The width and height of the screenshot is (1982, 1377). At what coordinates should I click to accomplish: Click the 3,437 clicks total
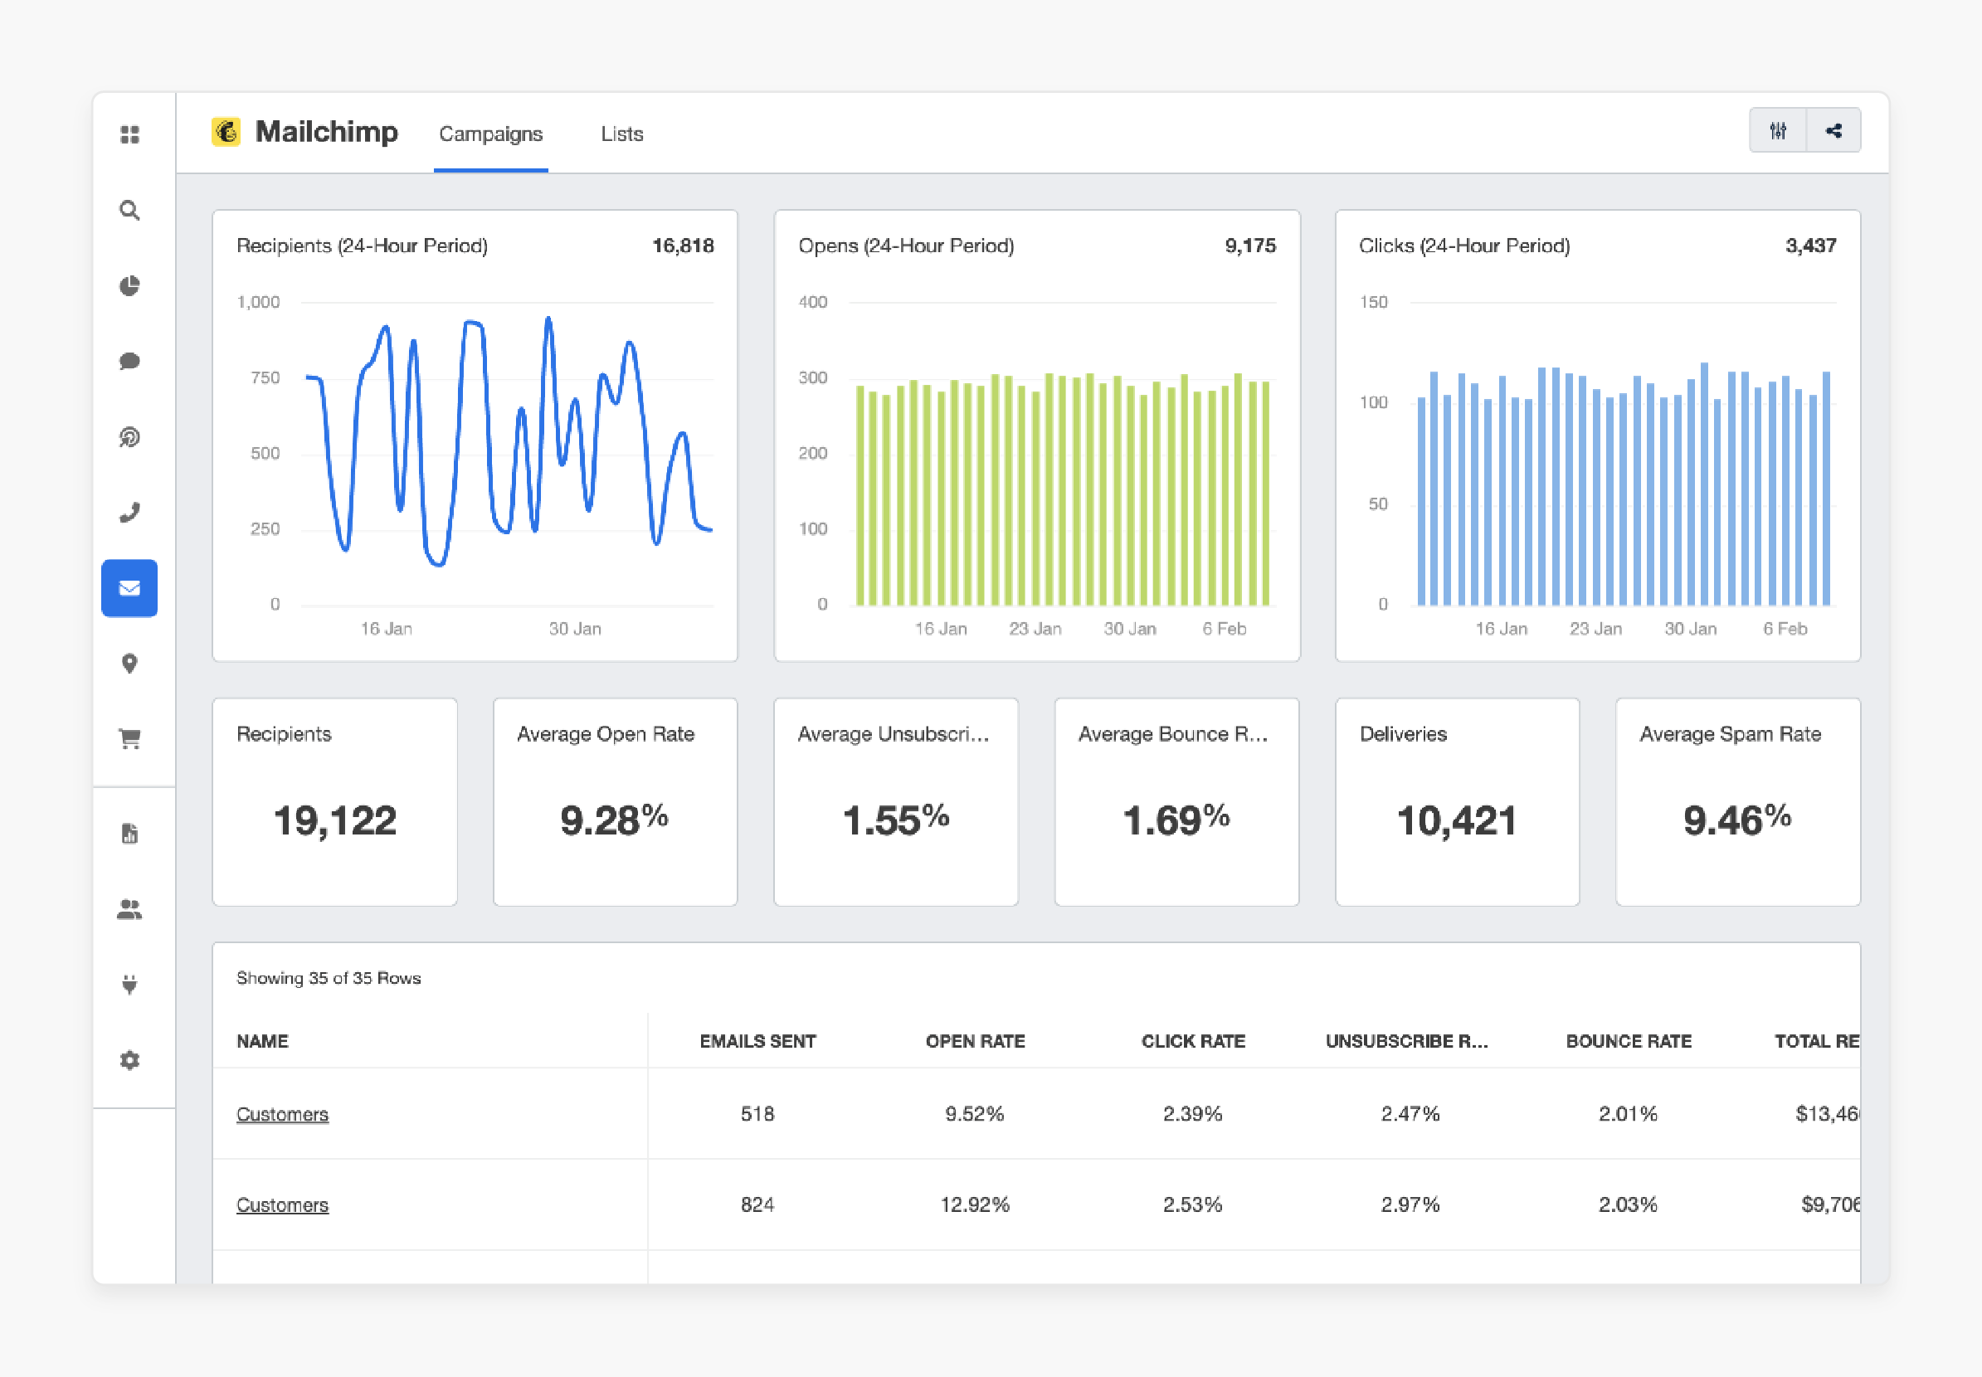[x=1810, y=246]
